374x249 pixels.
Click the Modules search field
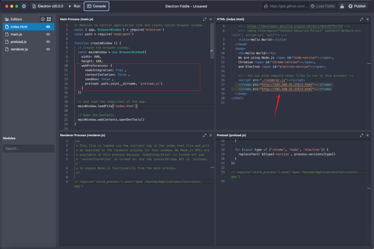point(29,148)
